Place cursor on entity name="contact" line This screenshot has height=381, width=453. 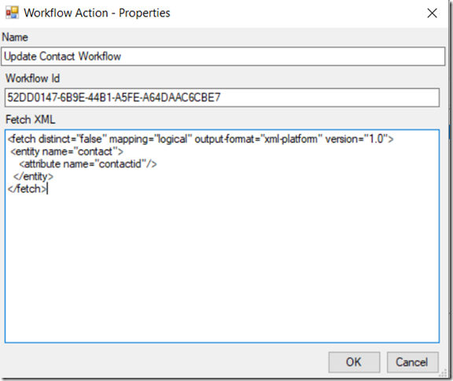click(x=67, y=151)
